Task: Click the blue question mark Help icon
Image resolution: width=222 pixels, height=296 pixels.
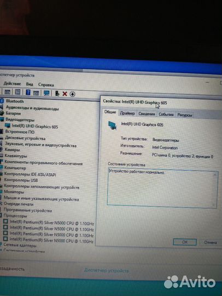Action: tap(28, 93)
